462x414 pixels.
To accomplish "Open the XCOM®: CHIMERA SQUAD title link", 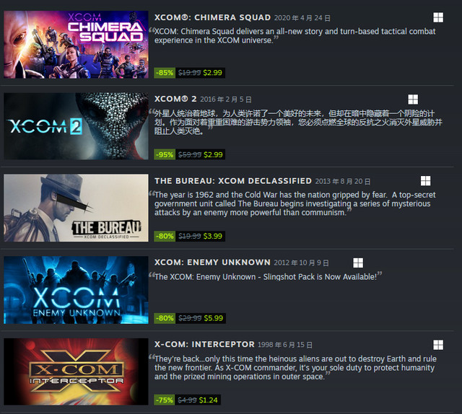I will pos(212,17).
